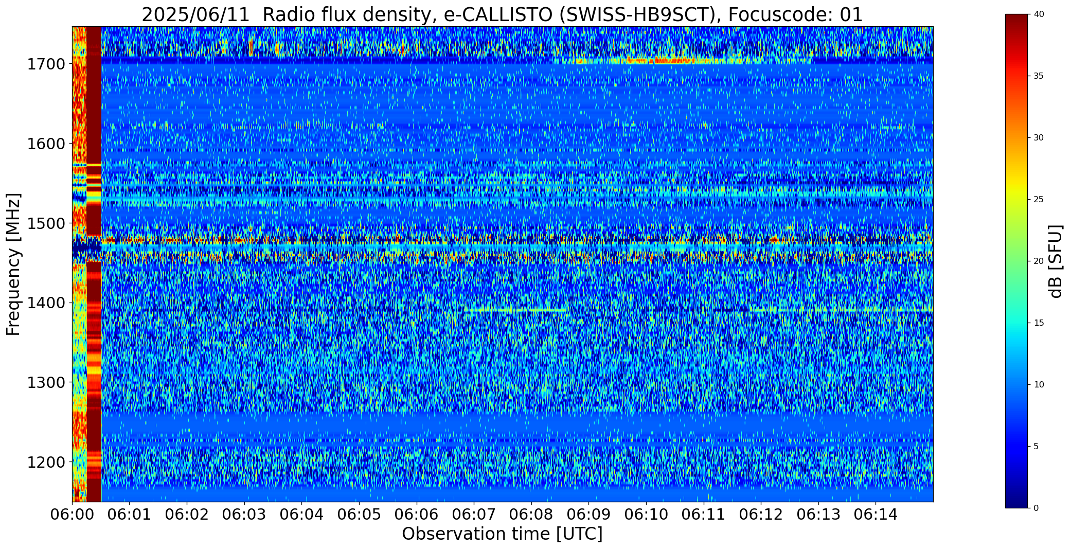The width and height of the screenshot is (1071, 549).
Task: Click the colorbar tick label 25
Action: (x=1039, y=199)
